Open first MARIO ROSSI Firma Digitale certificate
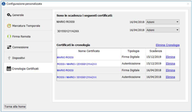 pyautogui.click(x=65, y=57)
